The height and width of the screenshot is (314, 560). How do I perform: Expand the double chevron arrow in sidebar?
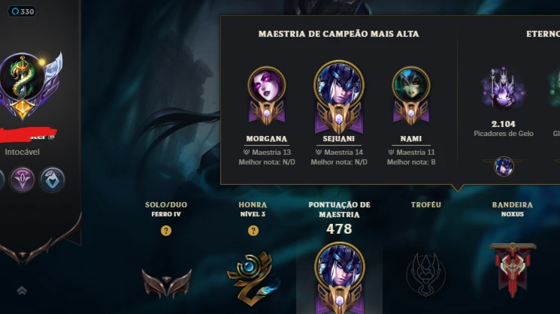22,291
